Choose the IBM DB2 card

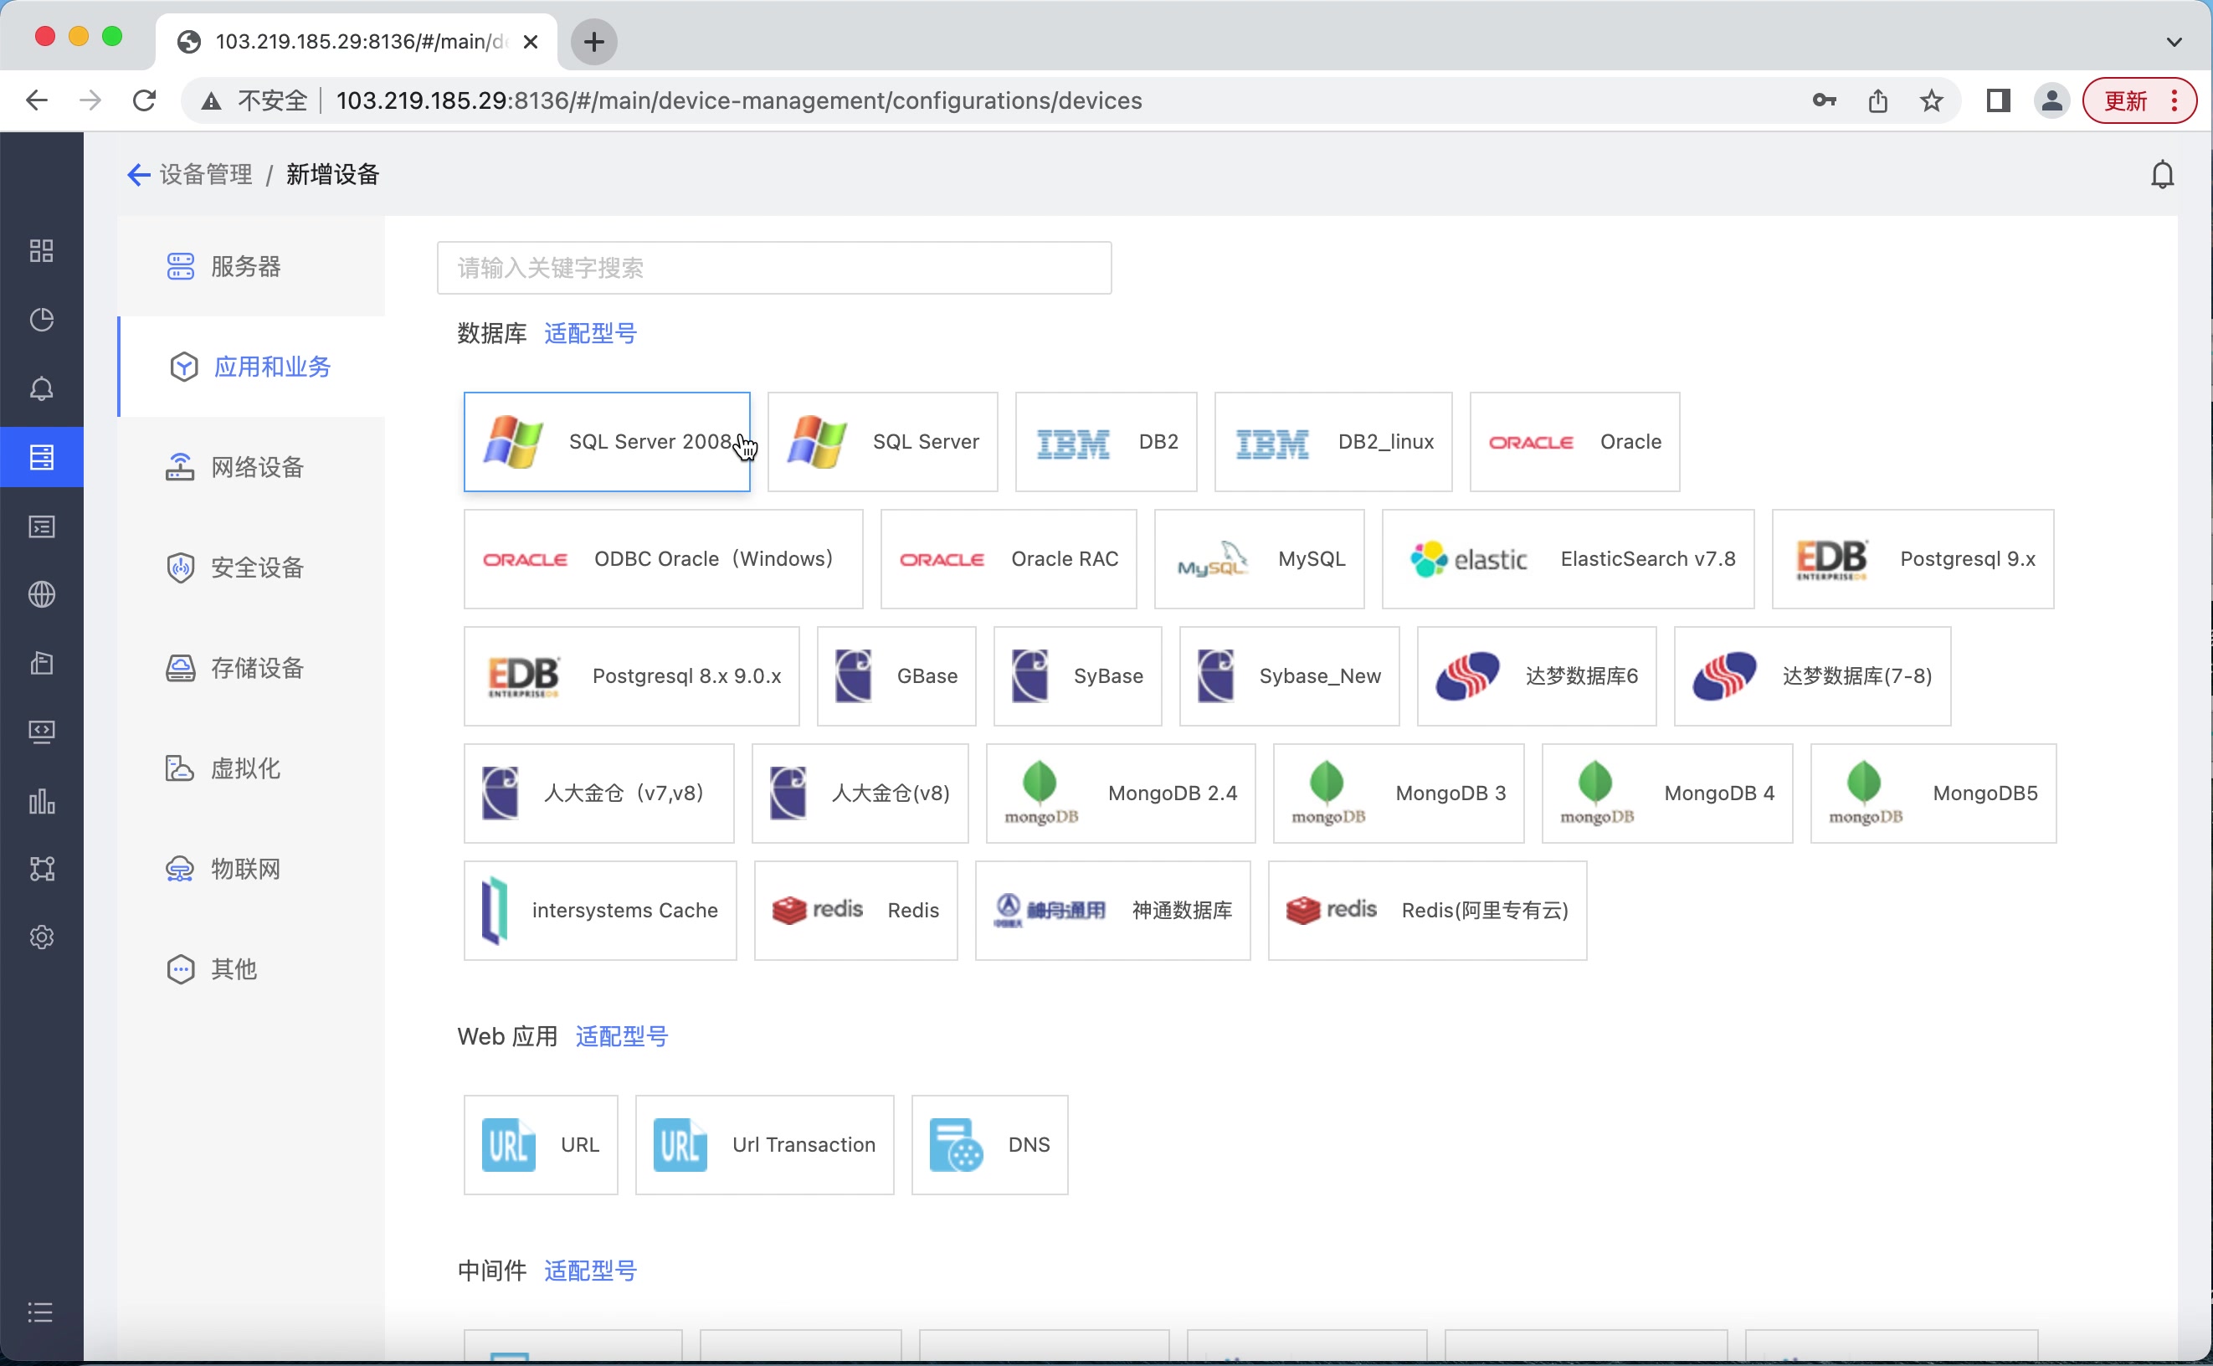click(x=1106, y=442)
